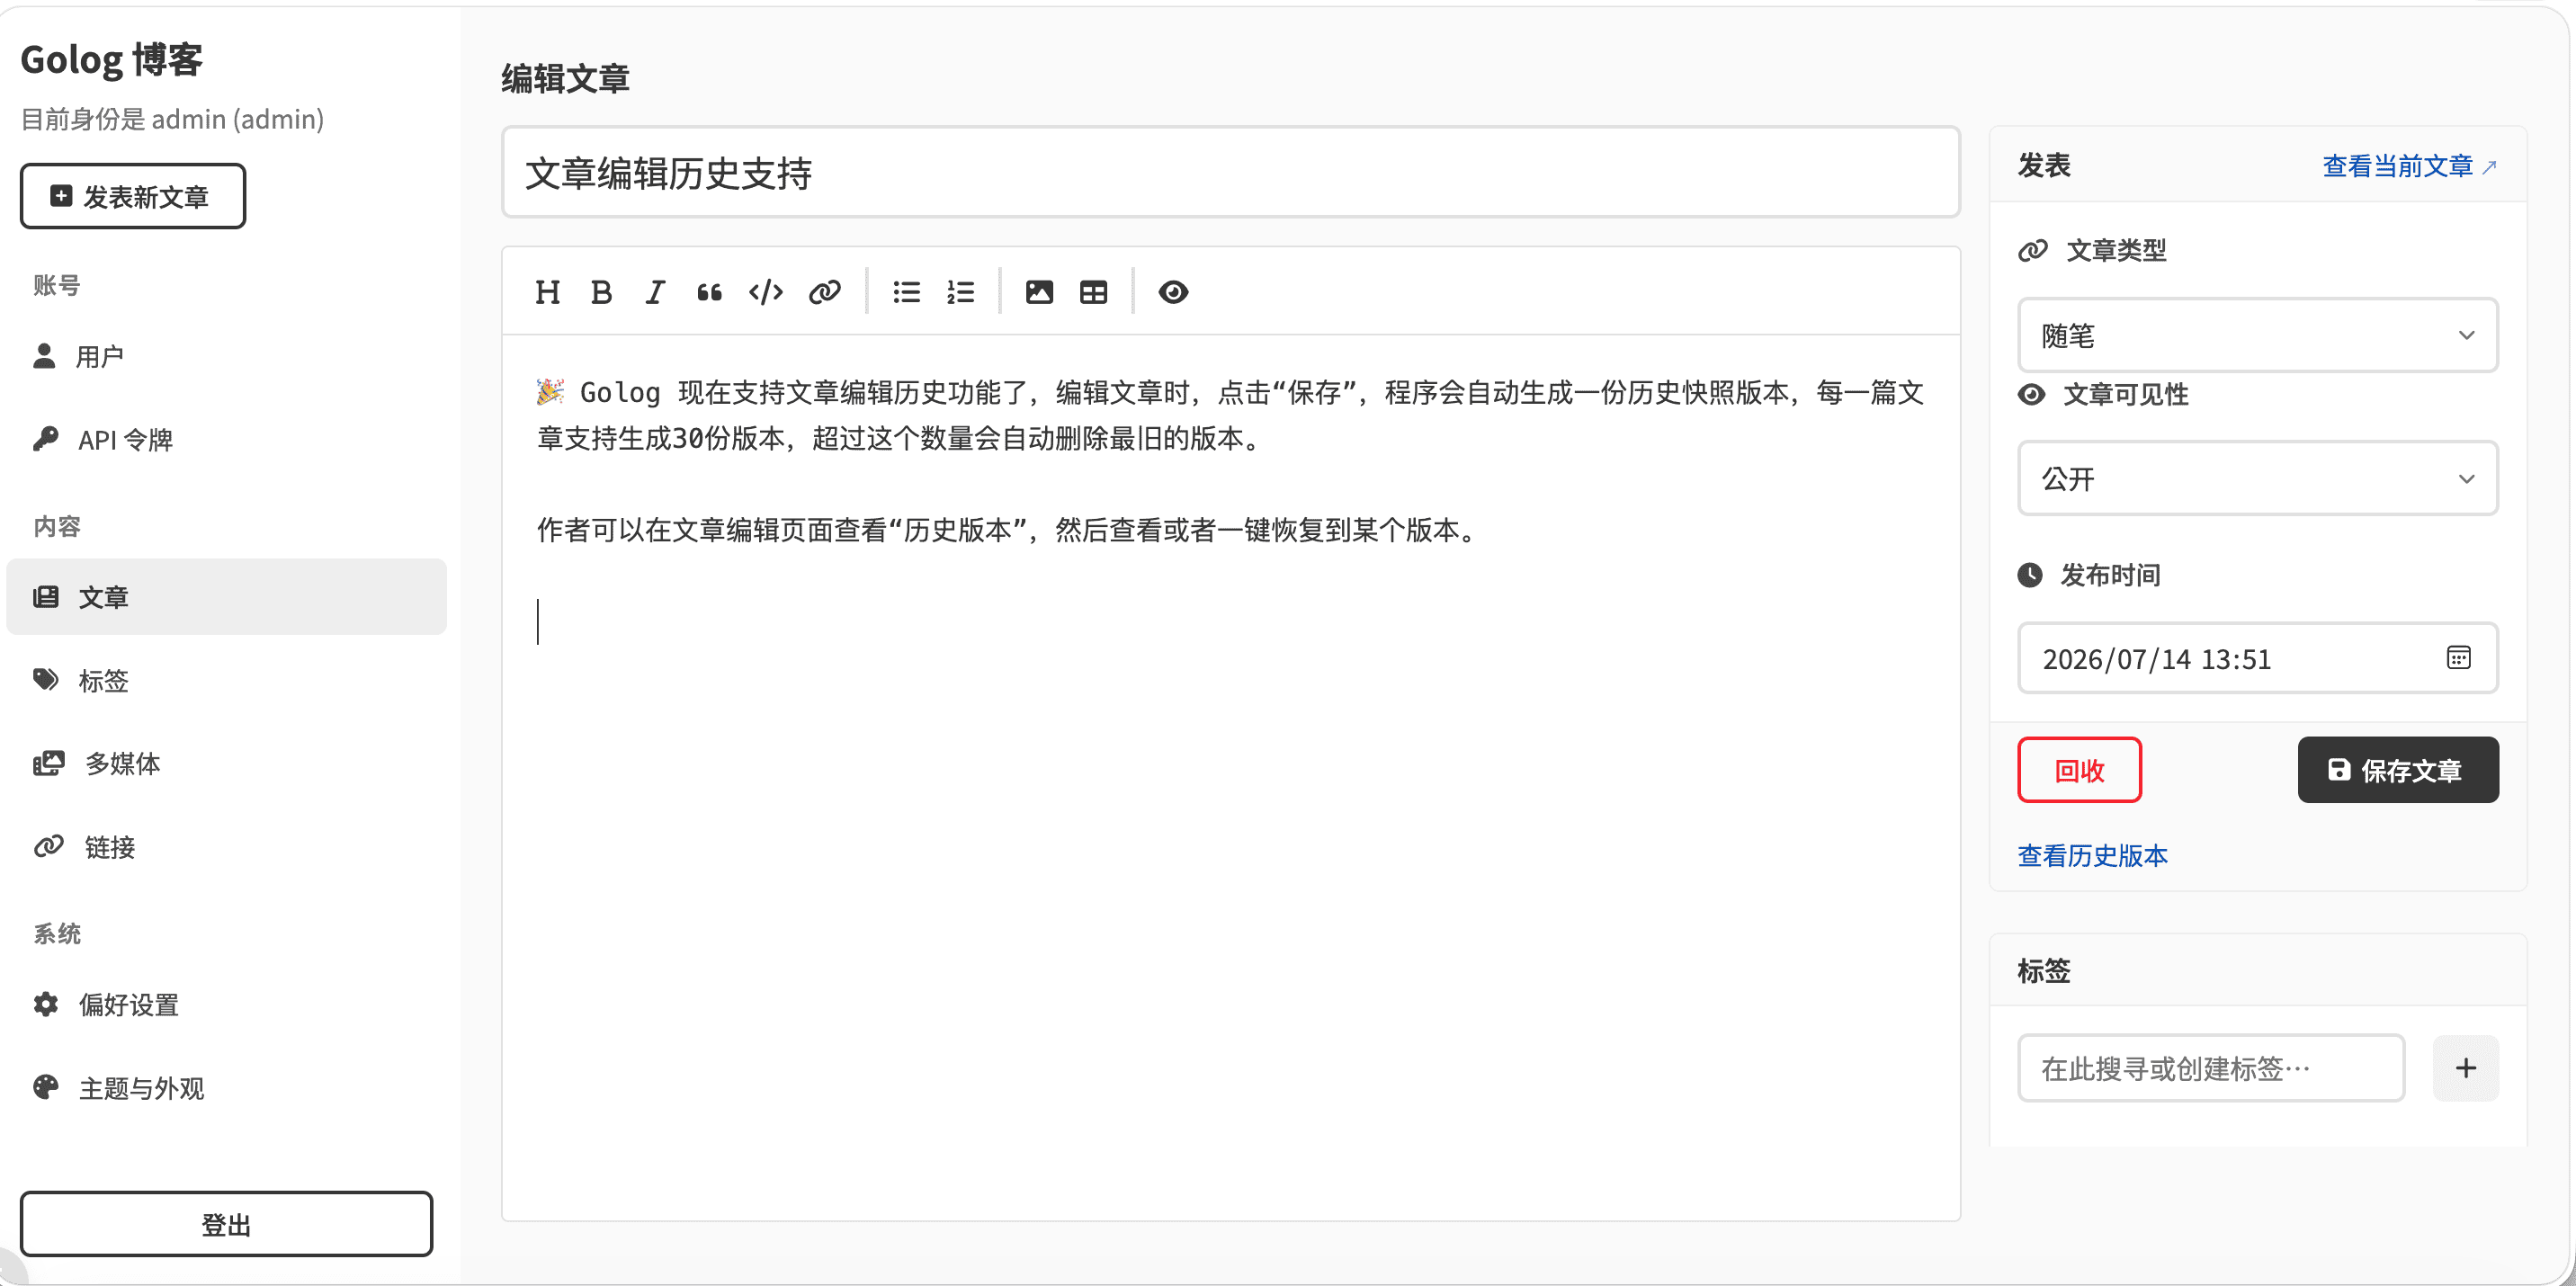Click the article title field 文章编辑历史支持
2576x1286 pixels.
[x=1230, y=172]
